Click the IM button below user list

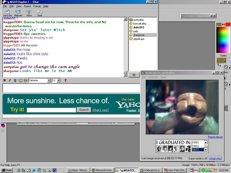(x=134, y=75)
